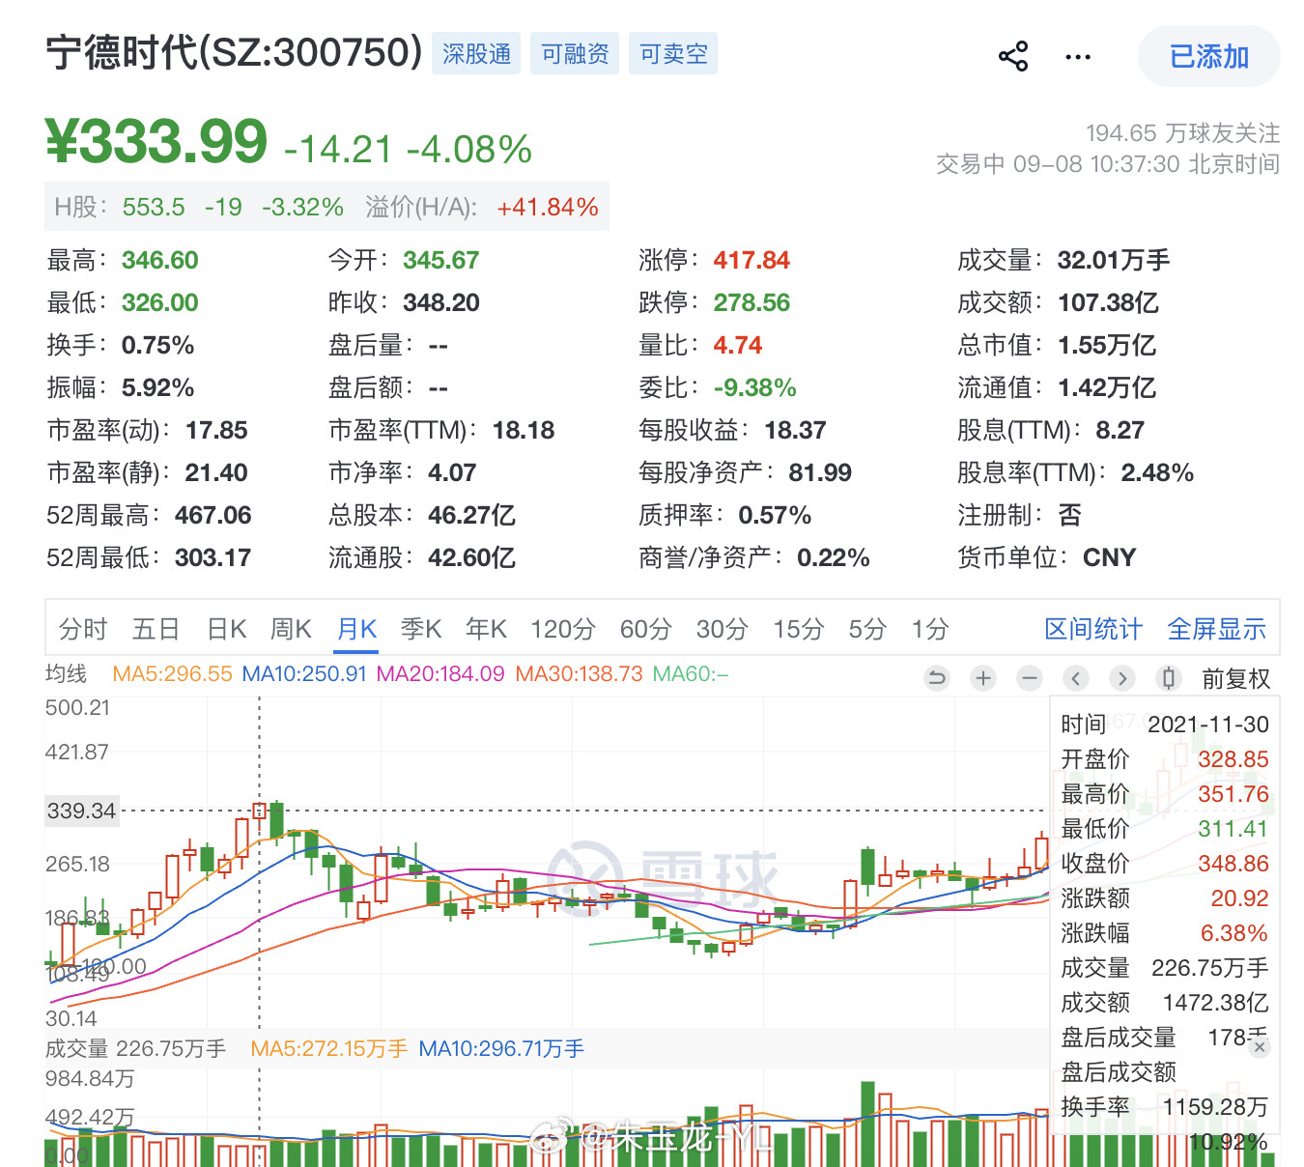Click the current price ¥333.99
This screenshot has width=1304, height=1167.
[x=156, y=142]
